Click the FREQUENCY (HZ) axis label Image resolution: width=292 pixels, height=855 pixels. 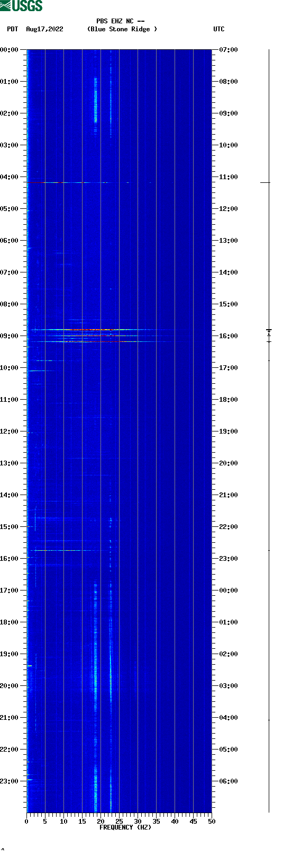pos(125,827)
